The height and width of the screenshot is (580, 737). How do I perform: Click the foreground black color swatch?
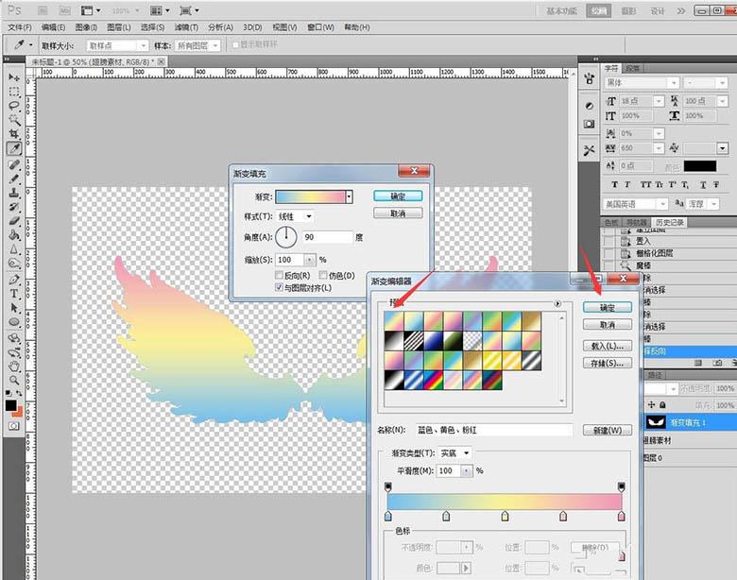(x=11, y=405)
